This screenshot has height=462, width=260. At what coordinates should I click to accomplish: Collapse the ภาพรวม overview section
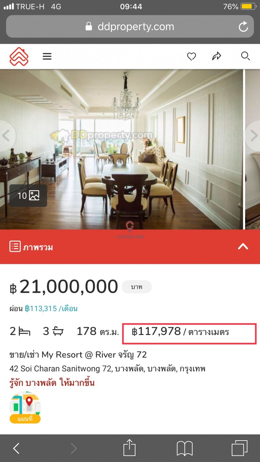click(x=243, y=247)
